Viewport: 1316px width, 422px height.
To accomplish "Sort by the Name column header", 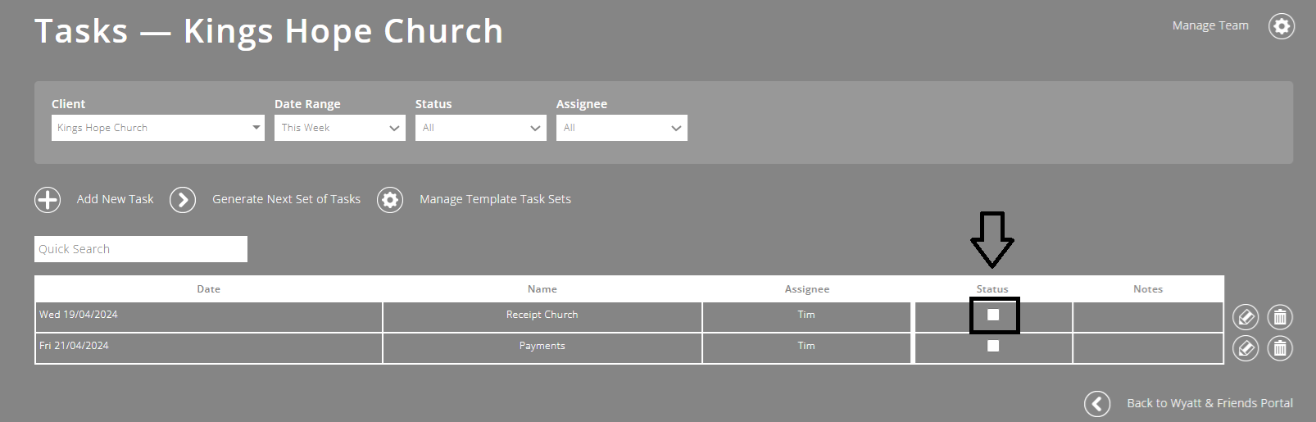I will coord(542,289).
